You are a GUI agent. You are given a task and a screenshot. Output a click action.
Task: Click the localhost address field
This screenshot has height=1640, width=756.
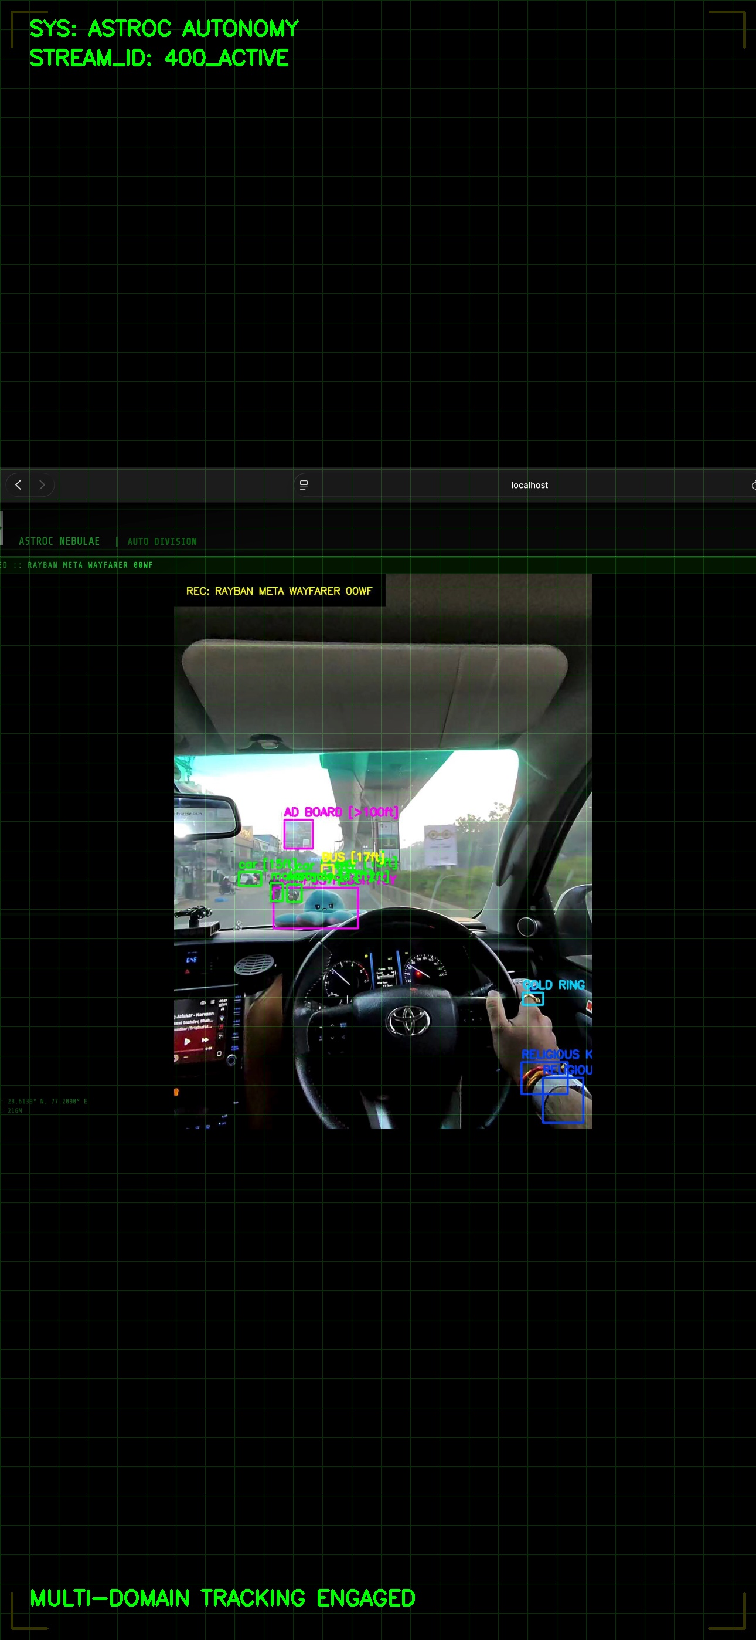click(x=529, y=485)
